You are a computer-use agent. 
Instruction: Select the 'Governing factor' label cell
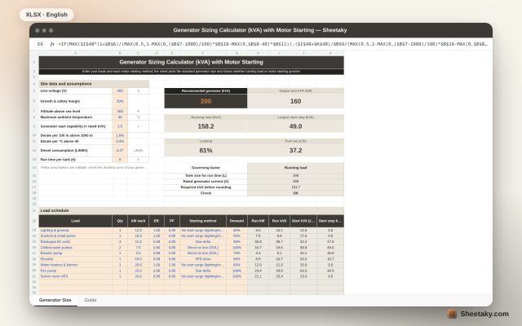[x=206, y=168]
